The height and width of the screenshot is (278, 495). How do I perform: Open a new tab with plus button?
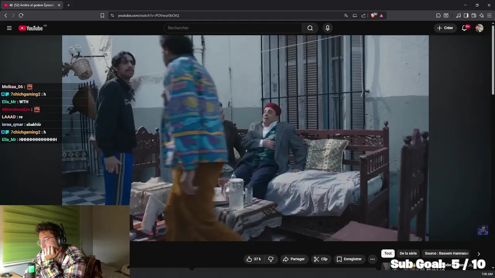coord(68,5)
